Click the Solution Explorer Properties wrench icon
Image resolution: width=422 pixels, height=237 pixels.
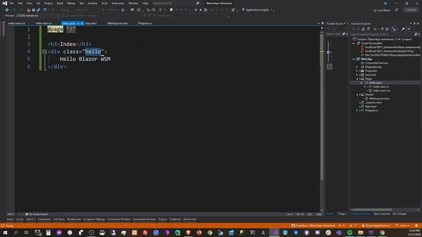tap(403, 29)
